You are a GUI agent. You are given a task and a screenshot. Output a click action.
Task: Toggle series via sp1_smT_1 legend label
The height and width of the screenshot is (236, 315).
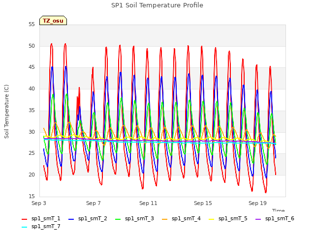tap(46, 218)
